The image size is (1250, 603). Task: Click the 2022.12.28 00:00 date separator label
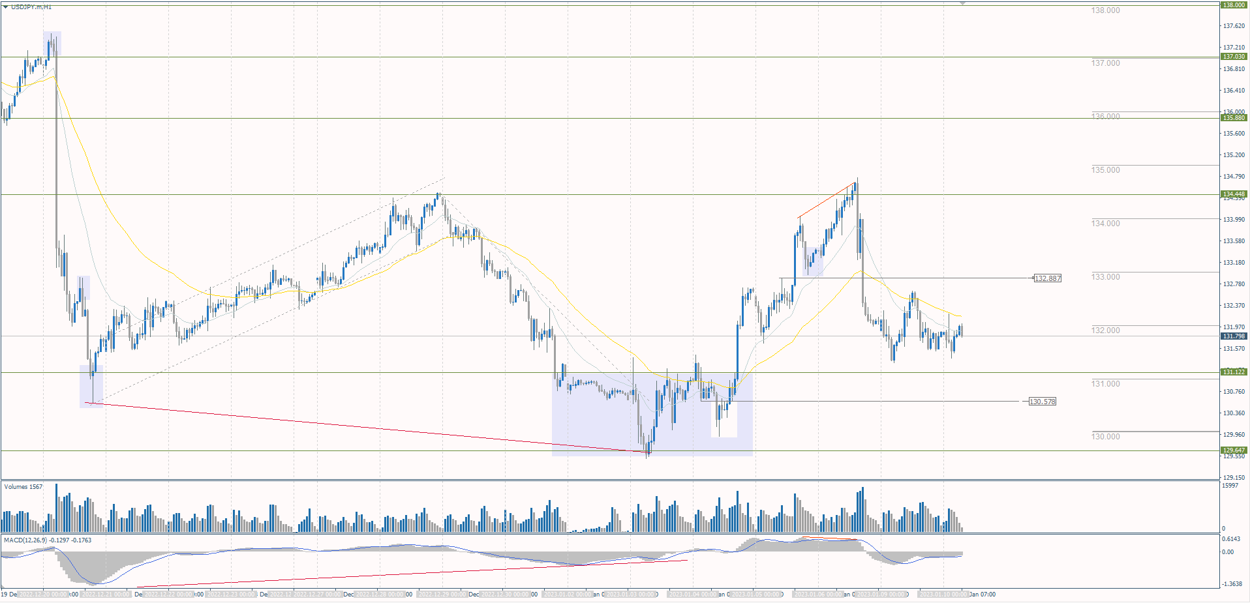point(380,595)
